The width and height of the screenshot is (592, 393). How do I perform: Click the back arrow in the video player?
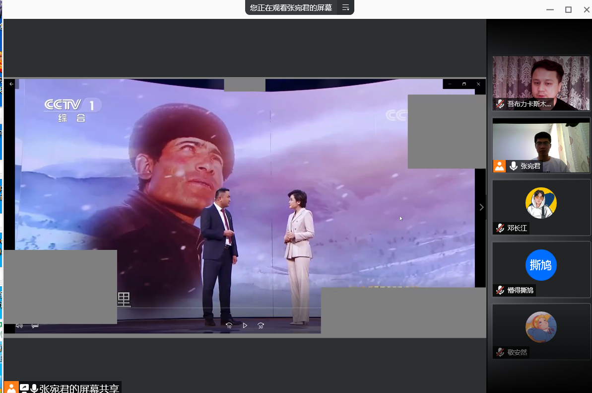[11, 84]
